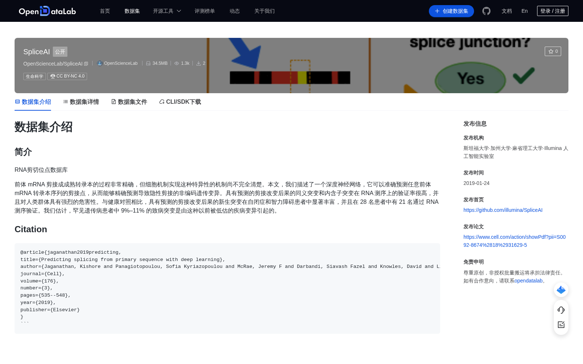Open 关于我们 in the navbar
The width and height of the screenshot is (583, 364).
pyautogui.click(x=265, y=11)
